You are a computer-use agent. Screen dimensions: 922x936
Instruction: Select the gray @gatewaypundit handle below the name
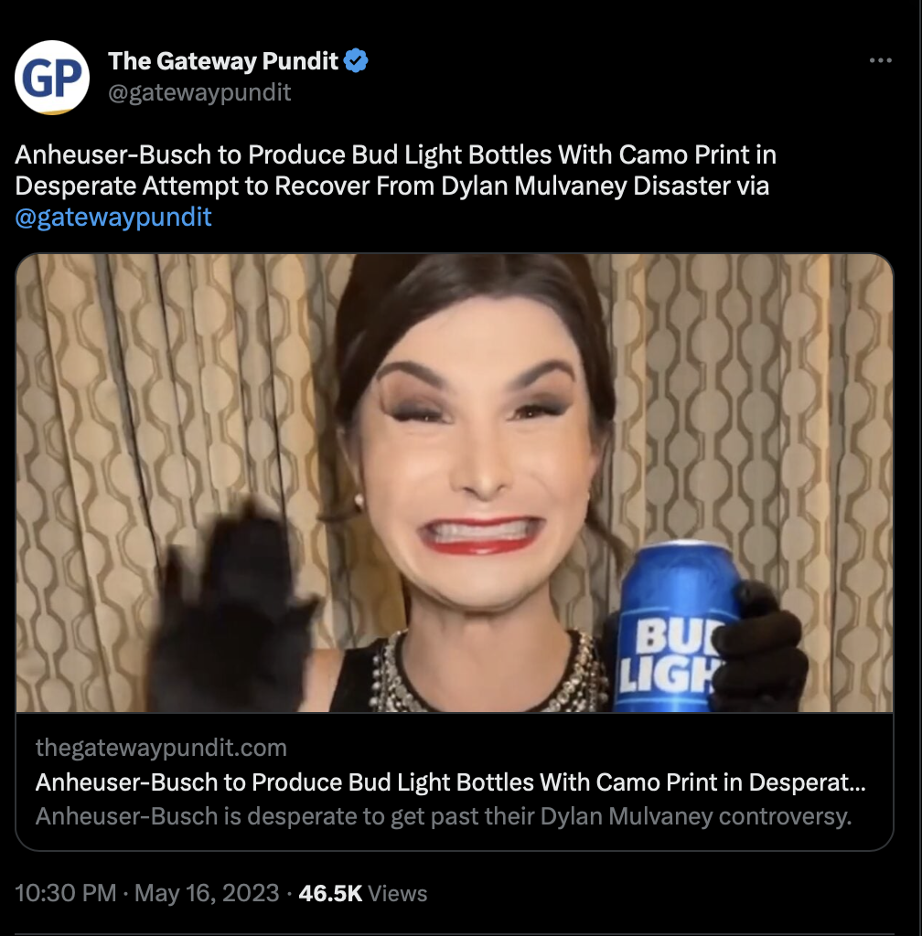(x=199, y=92)
